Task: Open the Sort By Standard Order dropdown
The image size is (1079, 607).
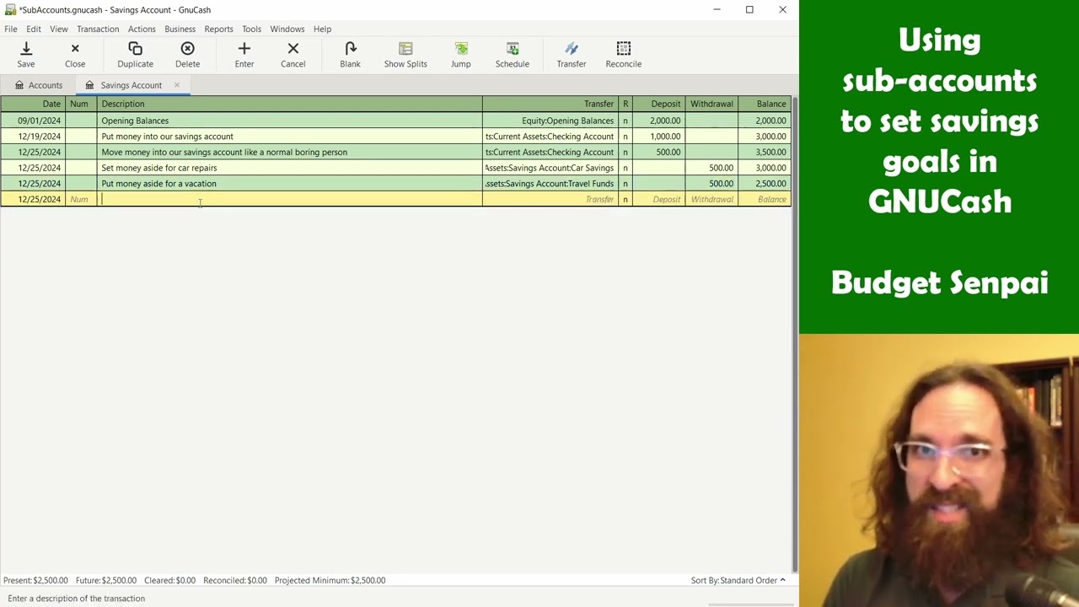Action: point(738,580)
